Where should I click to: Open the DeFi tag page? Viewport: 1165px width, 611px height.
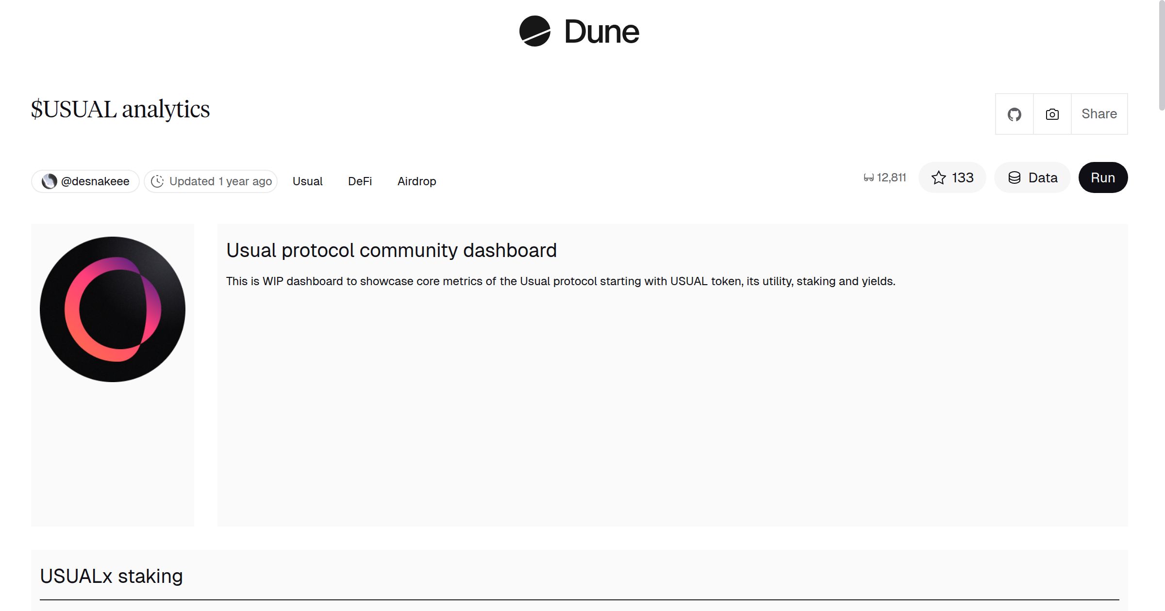(x=360, y=181)
